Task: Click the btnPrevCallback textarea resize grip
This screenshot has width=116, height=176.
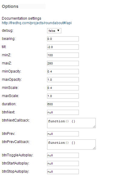Action: [x=94, y=148]
